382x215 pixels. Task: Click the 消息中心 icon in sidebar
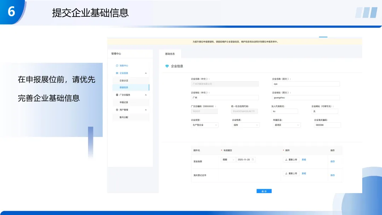(x=117, y=65)
